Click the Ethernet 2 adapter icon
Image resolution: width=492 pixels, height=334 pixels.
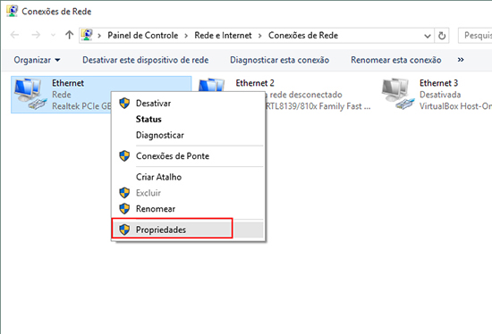(x=211, y=85)
